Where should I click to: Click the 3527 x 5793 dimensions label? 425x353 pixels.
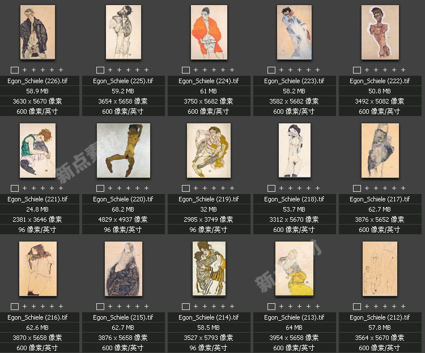[209, 338]
